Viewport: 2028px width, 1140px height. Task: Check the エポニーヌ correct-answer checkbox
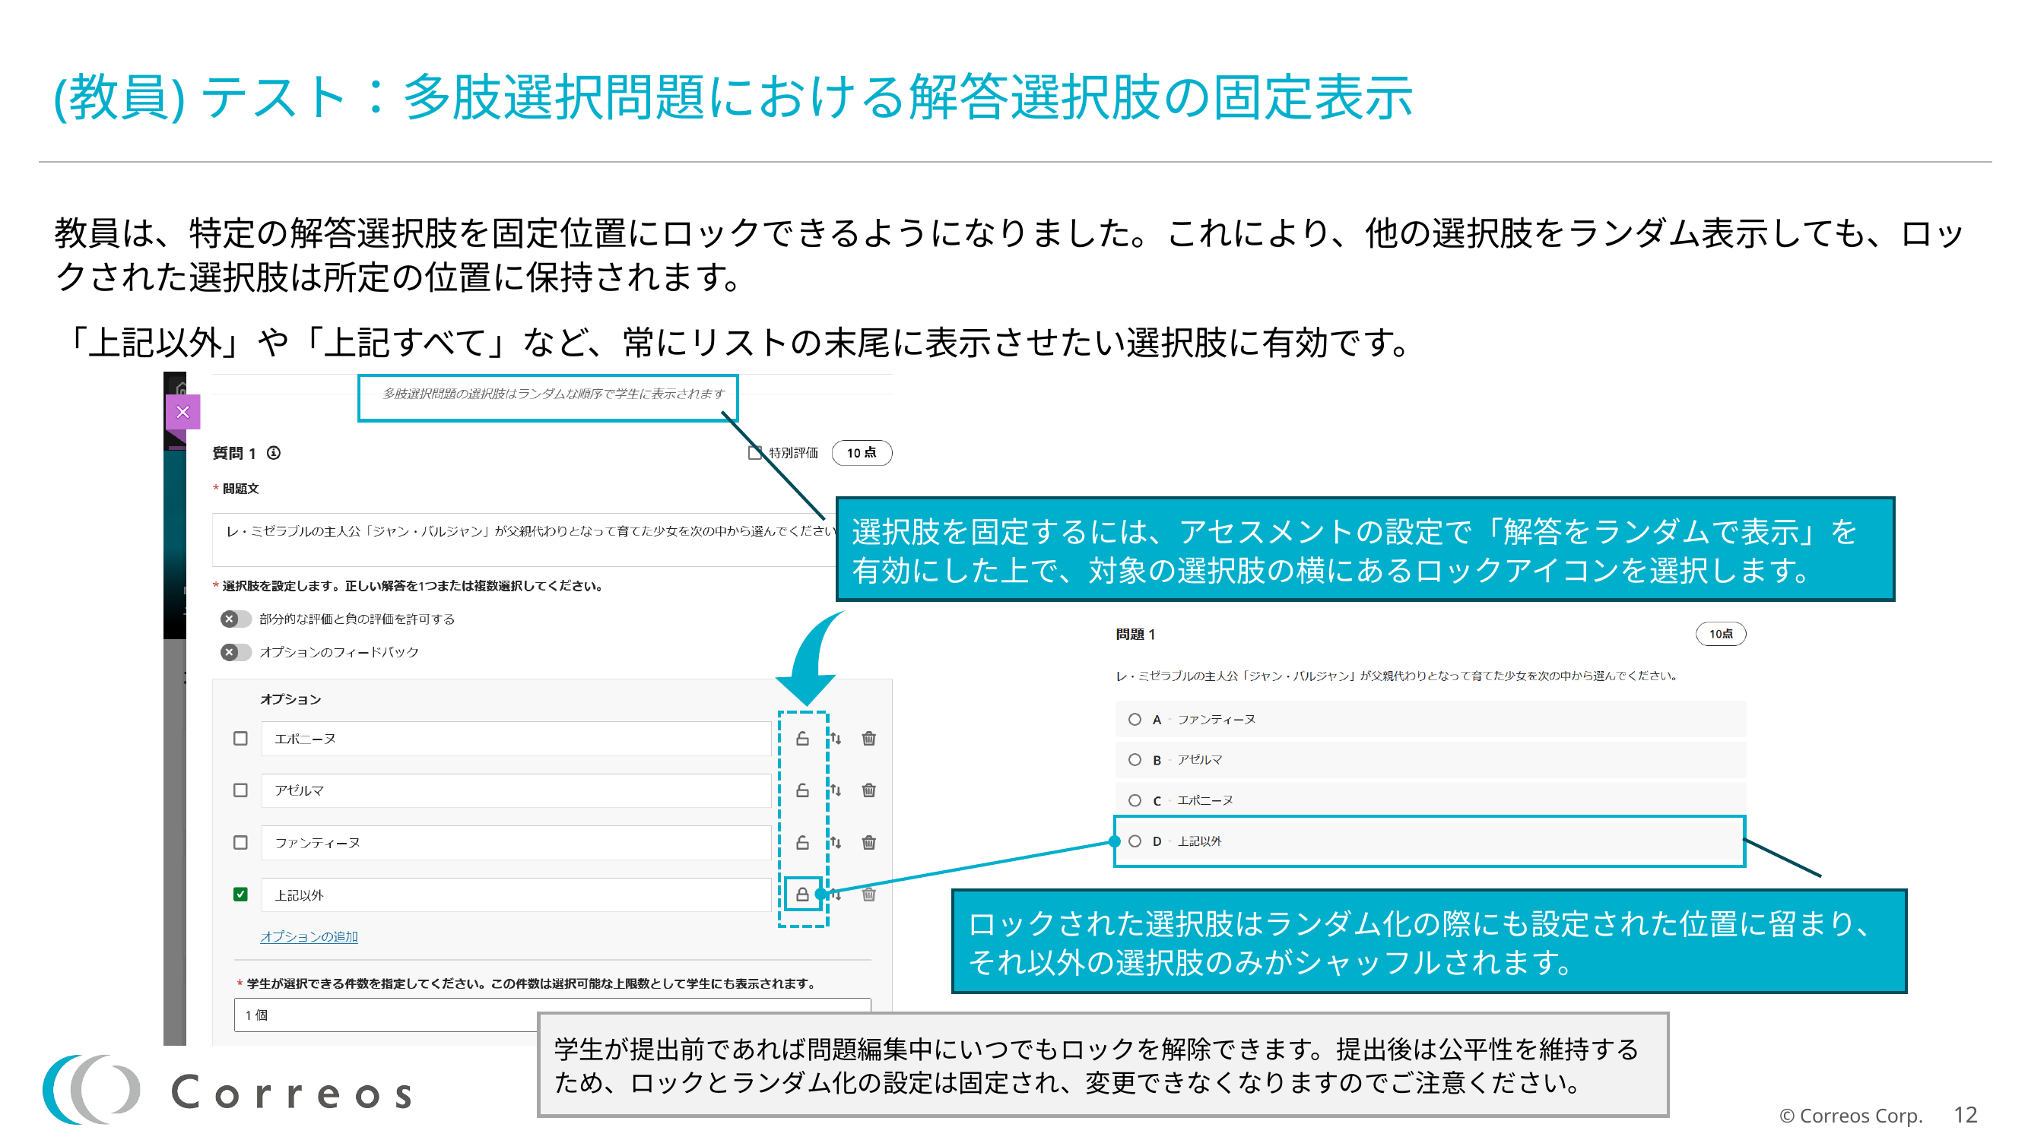coord(241,739)
